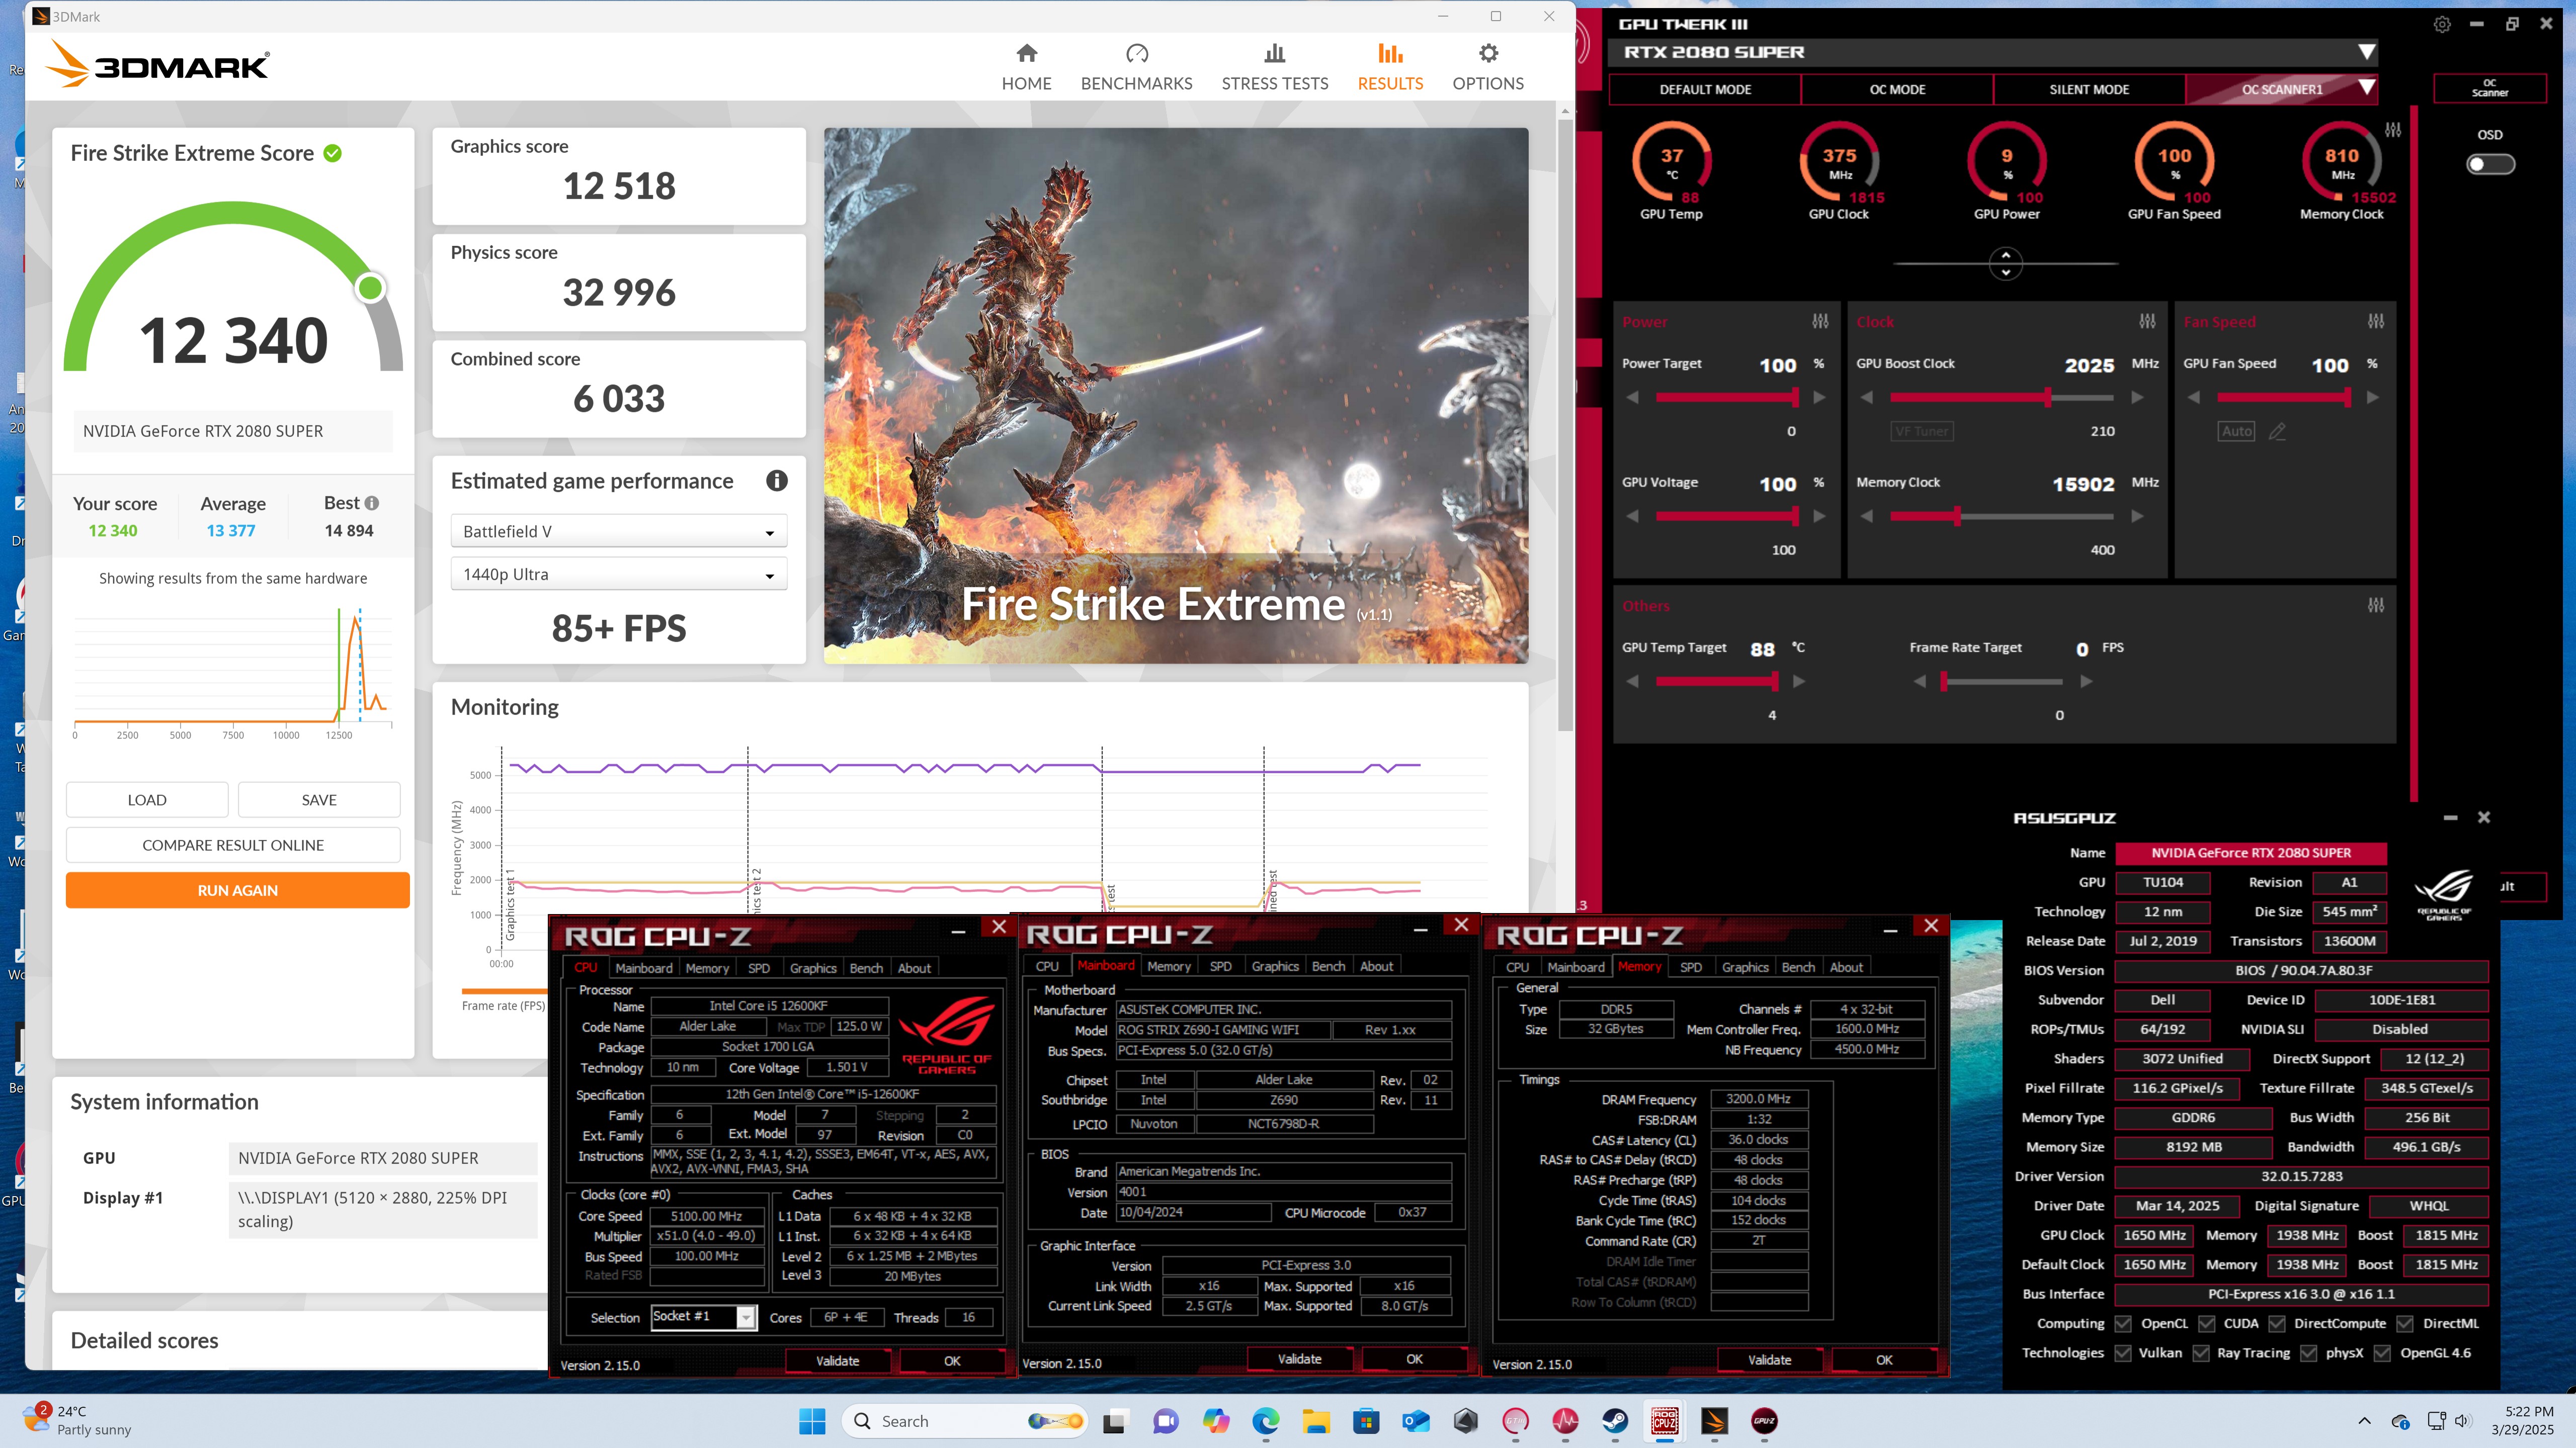This screenshot has width=2576, height=1448.
Task: Open Microsoft Store from the taskbar
Action: point(1366,1421)
